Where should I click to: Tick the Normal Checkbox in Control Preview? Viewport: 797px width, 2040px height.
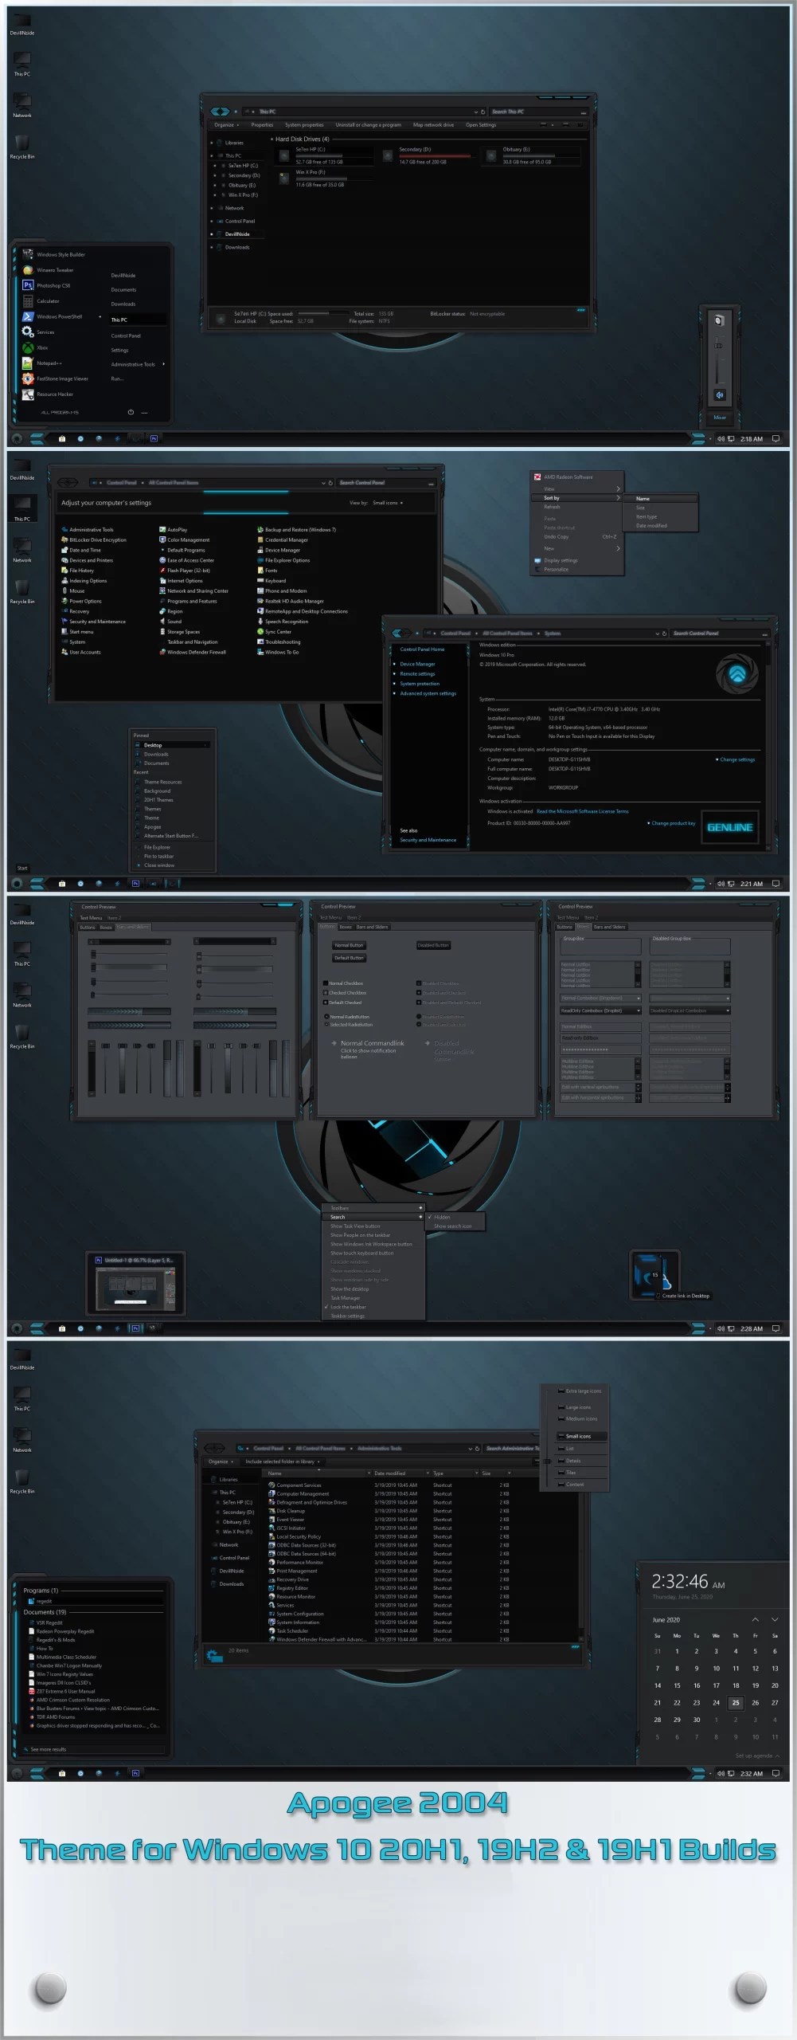pyautogui.click(x=343, y=983)
